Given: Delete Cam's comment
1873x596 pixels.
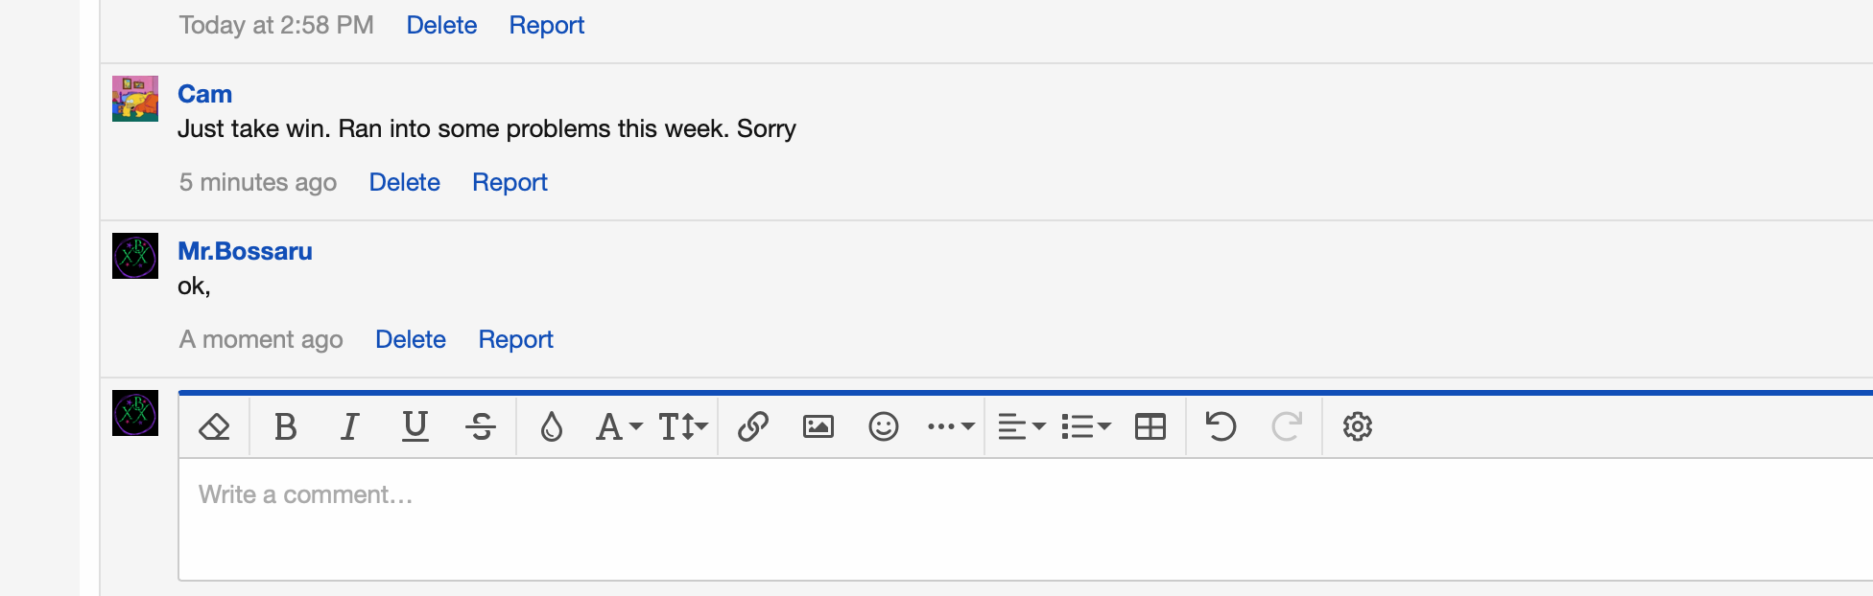Looking at the screenshot, I should click(404, 182).
